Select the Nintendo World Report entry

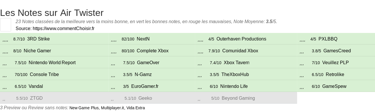tap(52, 63)
